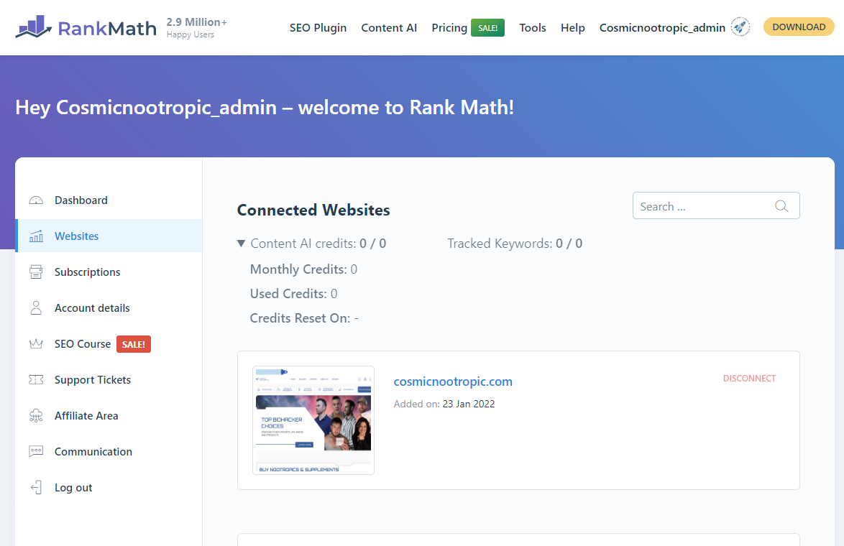Click Log out in sidebar
This screenshot has width=844, height=546.
tap(73, 487)
